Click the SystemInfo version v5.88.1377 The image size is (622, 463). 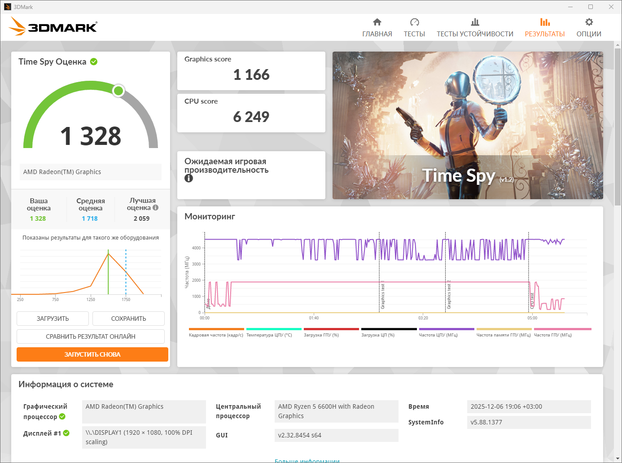[x=529, y=422]
